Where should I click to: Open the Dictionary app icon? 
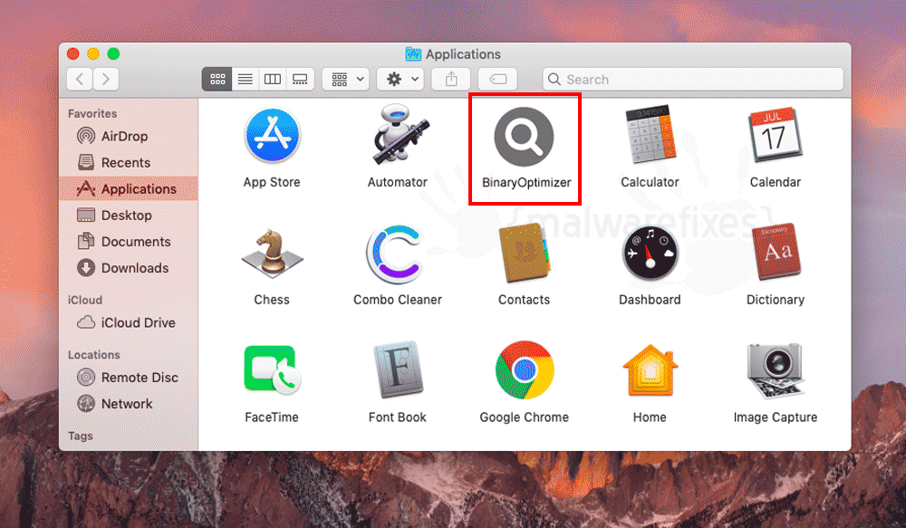[776, 252]
